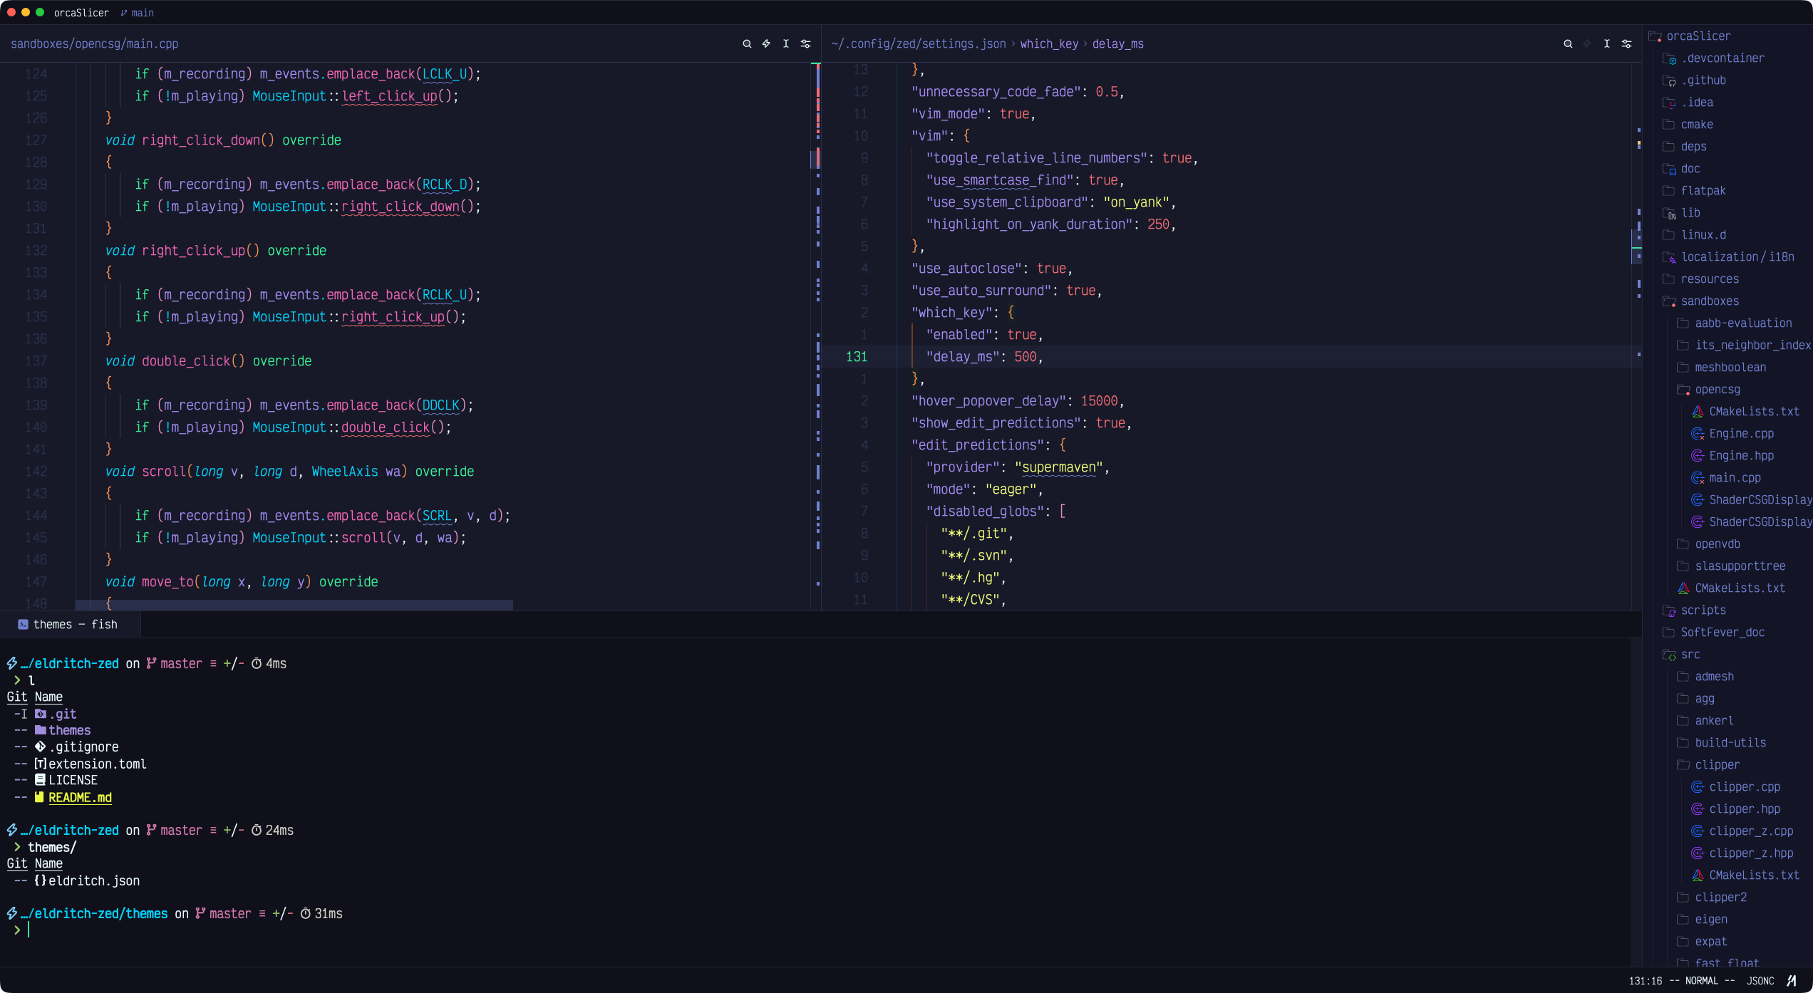The height and width of the screenshot is (993, 1813).
Task: Click the Engine.hpp file icon in project tree
Action: tap(1698, 456)
